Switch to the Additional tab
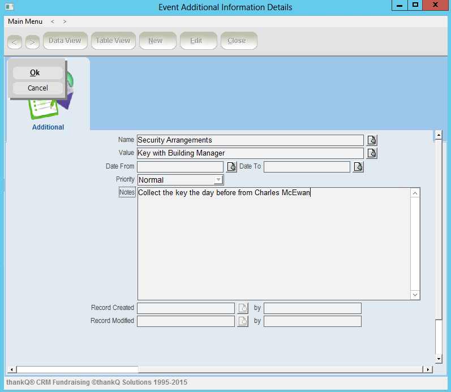Image resolution: width=451 pixels, height=392 pixels. (x=48, y=127)
